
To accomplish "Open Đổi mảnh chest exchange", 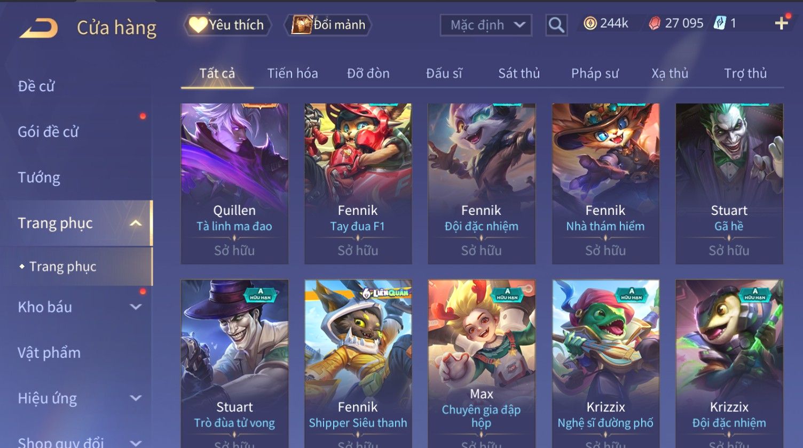I will tap(329, 25).
